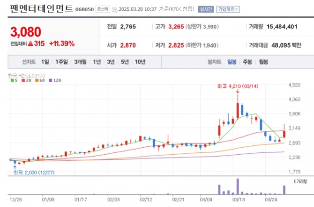
Task: Click the 코스닥 market badge
Action: [x=103, y=9]
